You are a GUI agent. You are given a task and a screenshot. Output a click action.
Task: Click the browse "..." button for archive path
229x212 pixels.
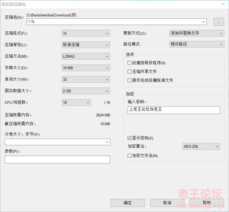(219, 22)
